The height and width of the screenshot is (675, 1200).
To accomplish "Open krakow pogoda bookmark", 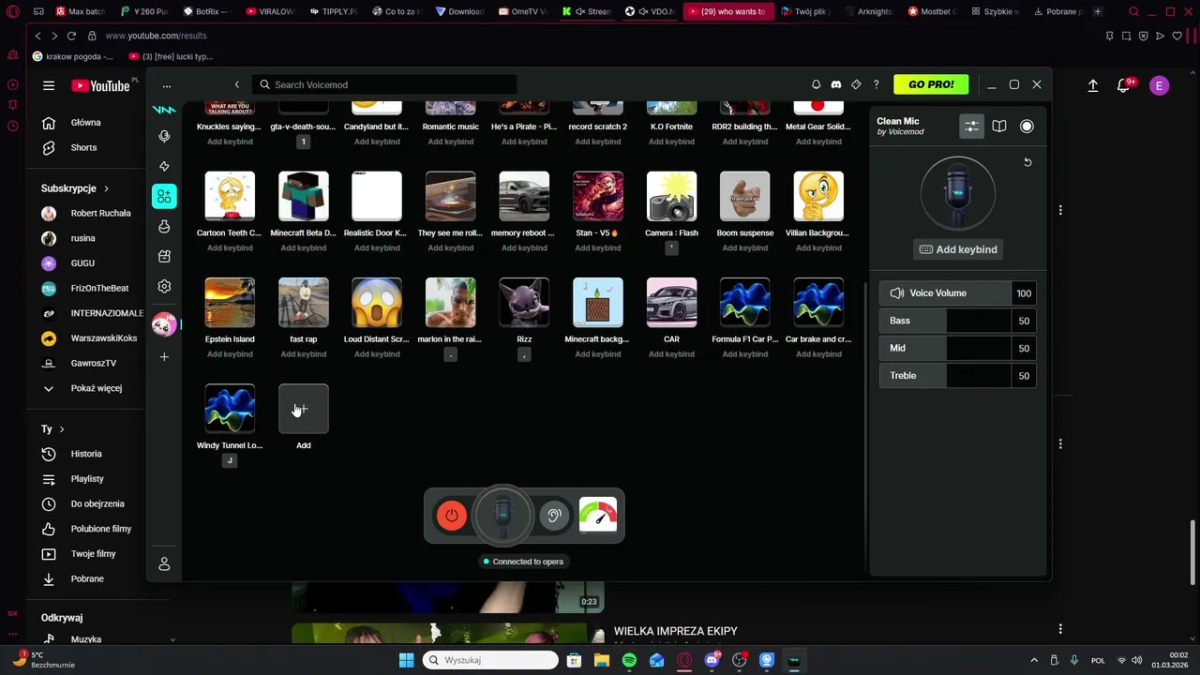I will [73, 56].
